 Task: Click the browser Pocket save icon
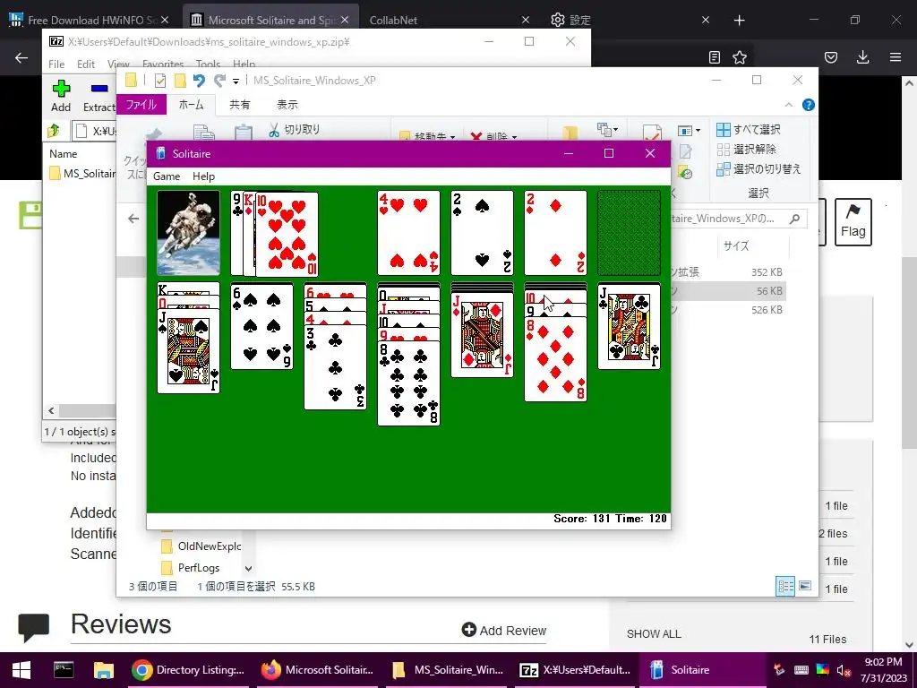point(831,57)
